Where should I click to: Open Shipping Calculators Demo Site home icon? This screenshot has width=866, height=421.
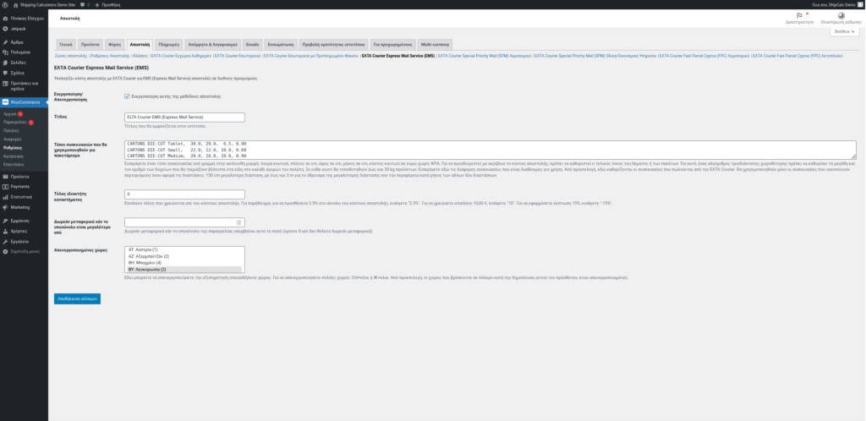15,4
